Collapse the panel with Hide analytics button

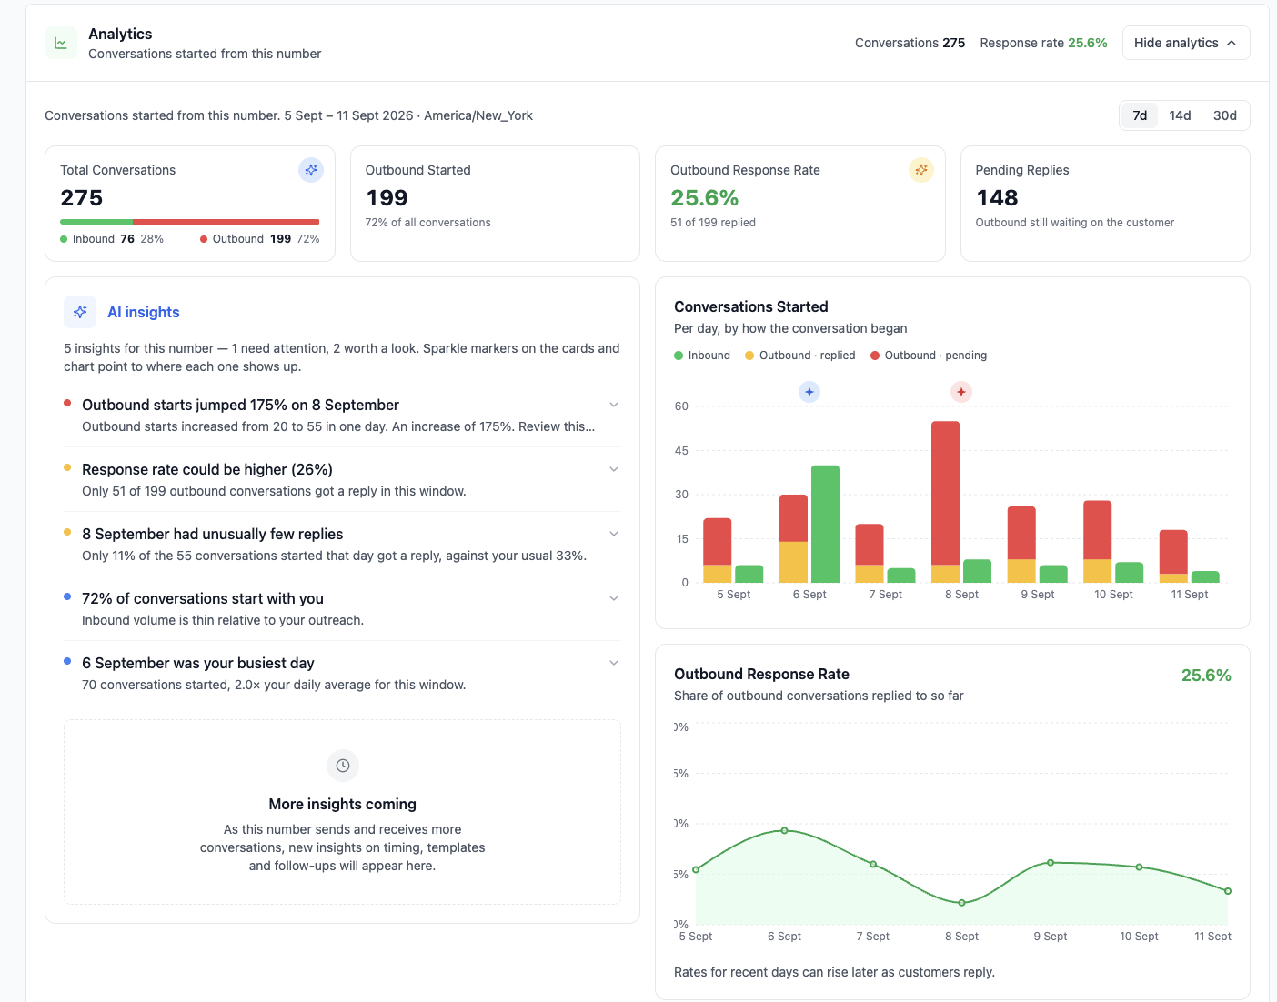1186,43
